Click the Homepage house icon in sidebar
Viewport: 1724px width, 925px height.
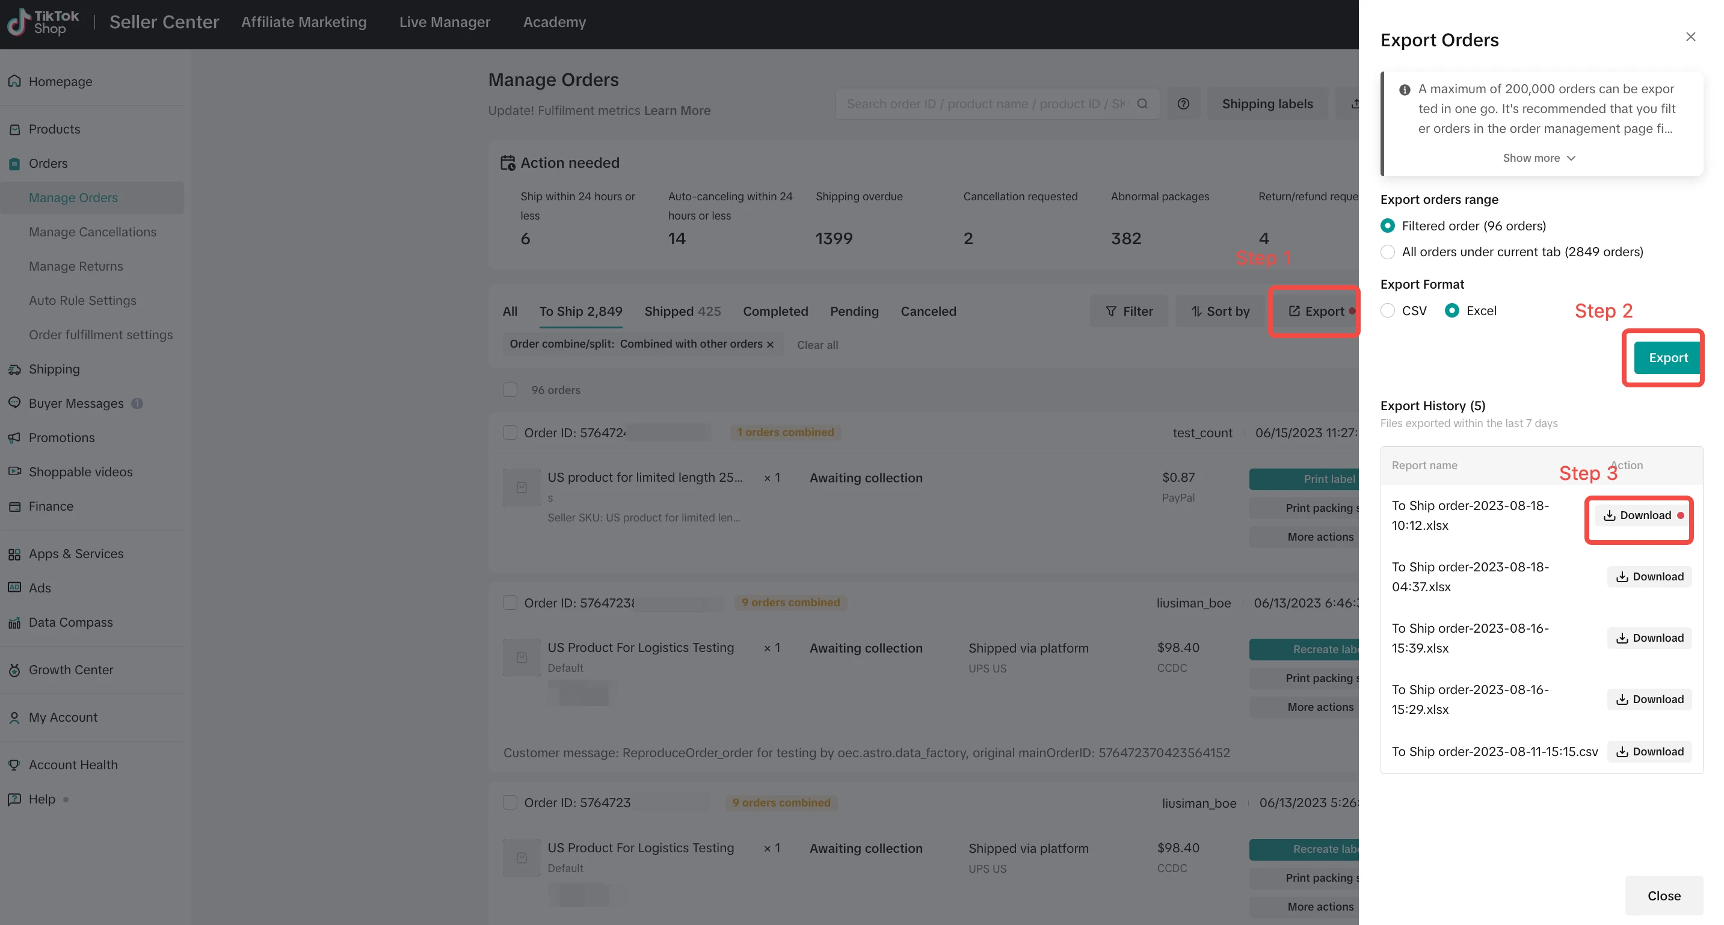[14, 81]
